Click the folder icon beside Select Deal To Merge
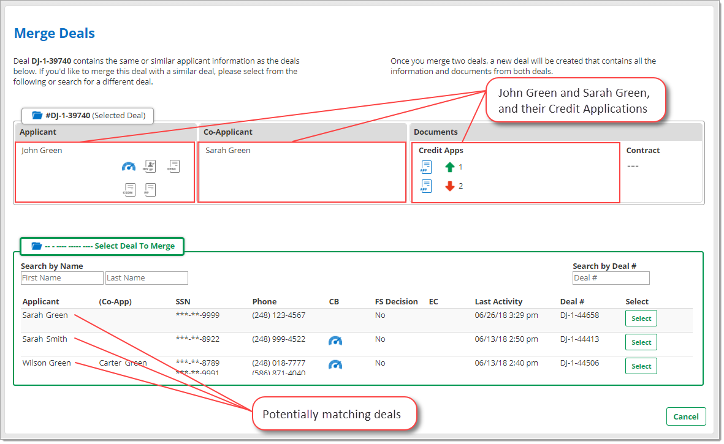The width and height of the screenshot is (724, 444). click(x=37, y=246)
